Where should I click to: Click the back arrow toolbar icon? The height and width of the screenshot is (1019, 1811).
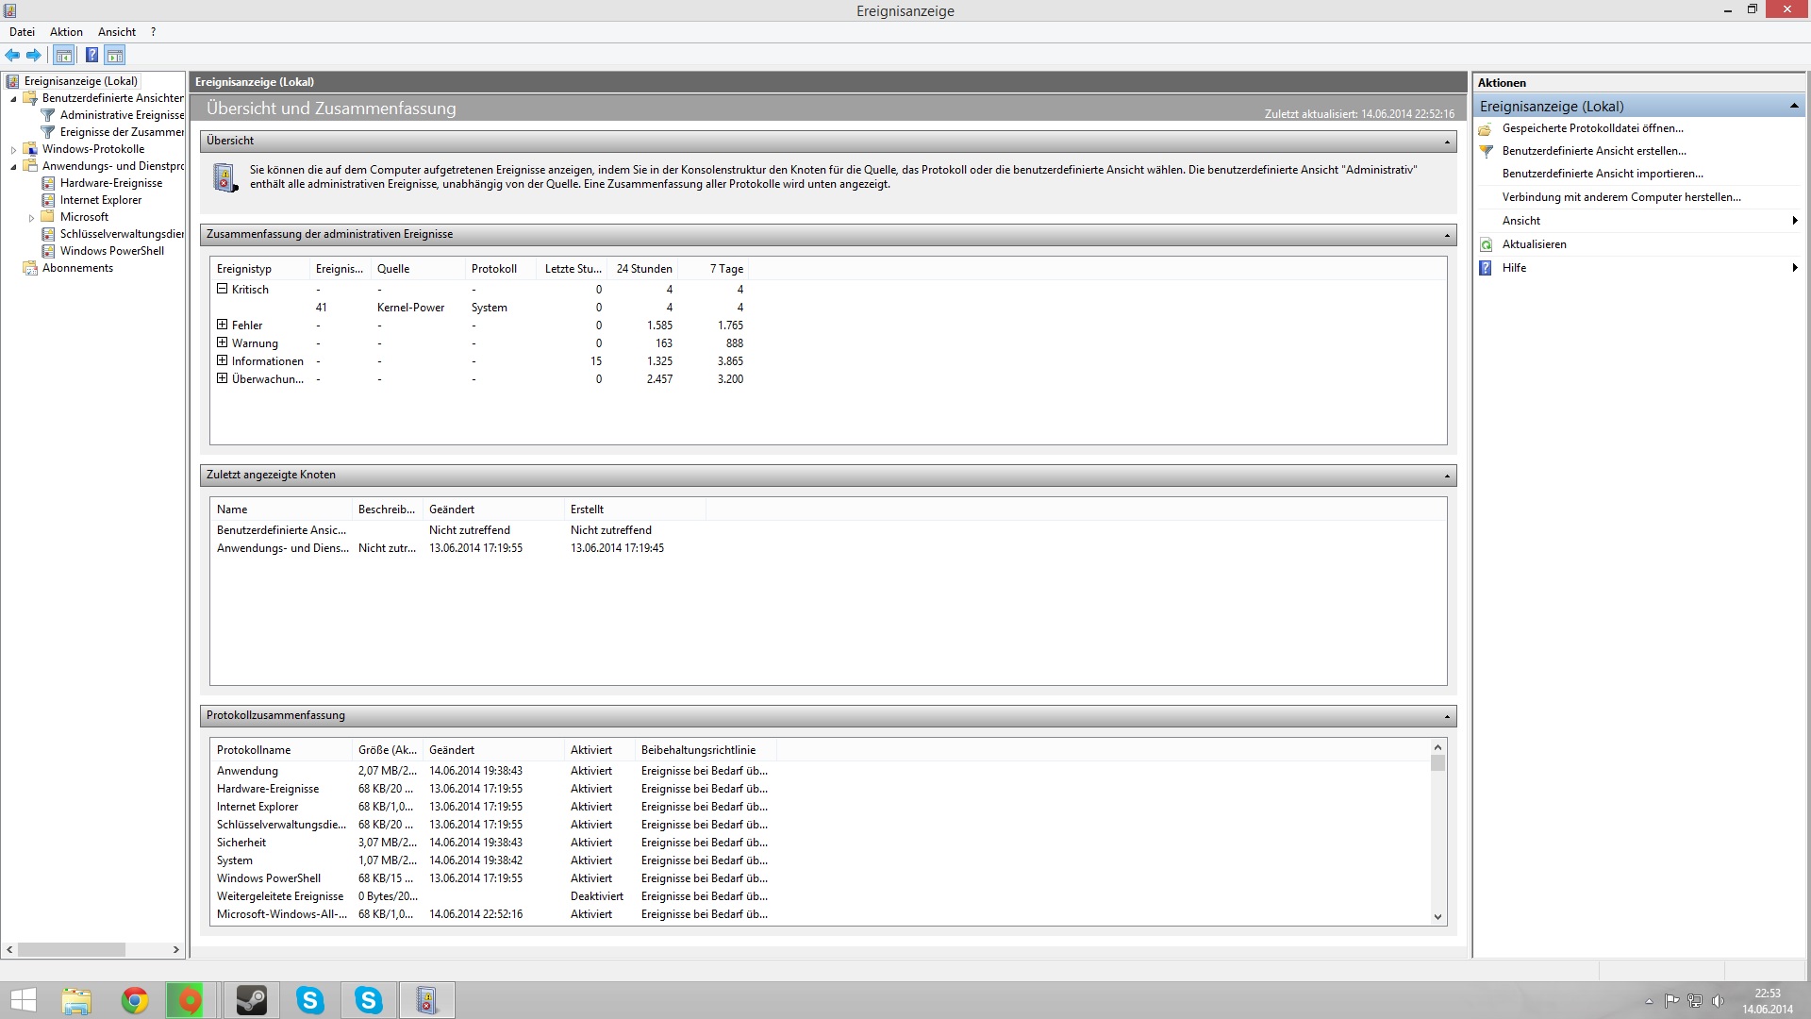[12, 55]
